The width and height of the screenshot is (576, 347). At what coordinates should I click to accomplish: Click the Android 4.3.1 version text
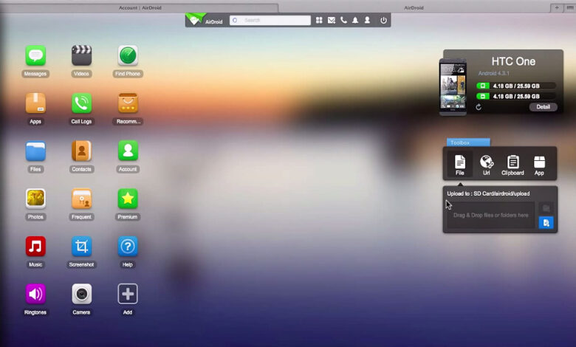click(493, 73)
